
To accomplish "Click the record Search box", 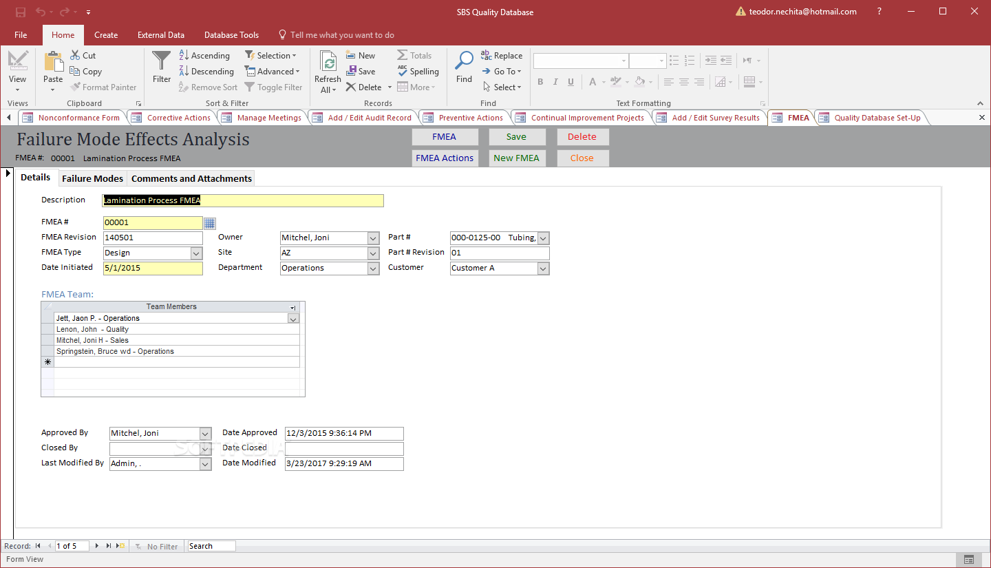I will (x=211, y=546).
